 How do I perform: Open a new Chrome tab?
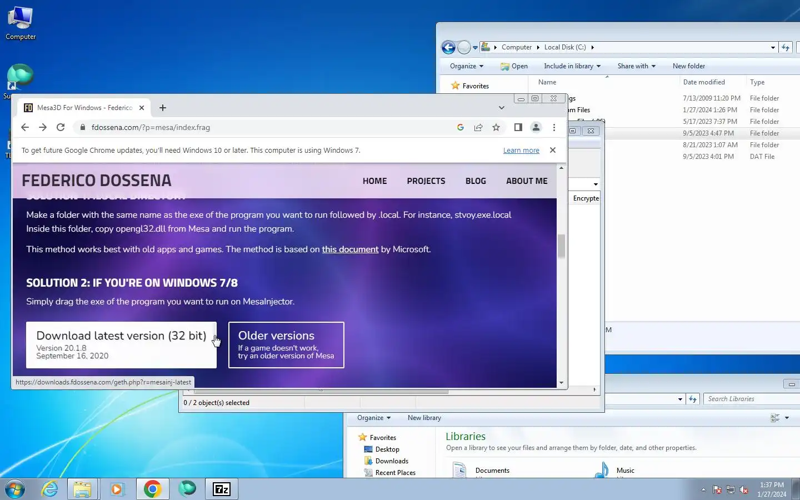click(163, 108)
